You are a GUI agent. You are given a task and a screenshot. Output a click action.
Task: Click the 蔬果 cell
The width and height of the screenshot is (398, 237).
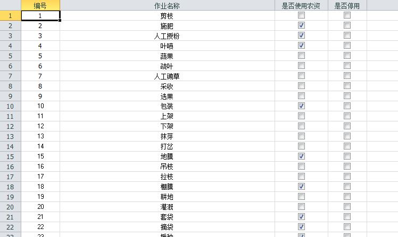[x=167, y=56]
